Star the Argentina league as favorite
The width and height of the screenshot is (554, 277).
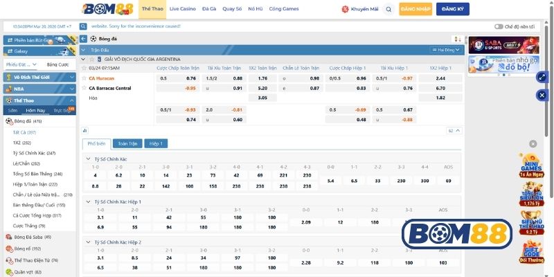click(x=91, y=60)
